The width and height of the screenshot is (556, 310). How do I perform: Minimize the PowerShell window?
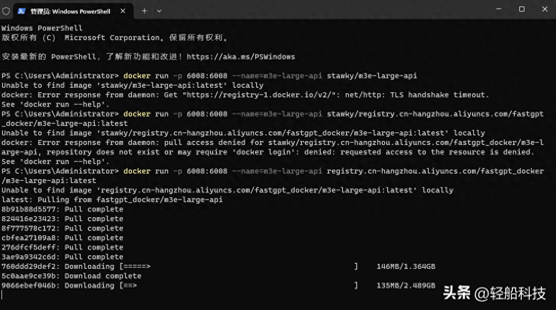(x=498, y=9)
